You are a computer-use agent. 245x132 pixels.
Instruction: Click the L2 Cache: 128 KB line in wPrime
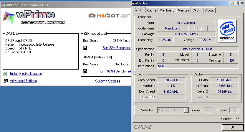pos(18,52)
